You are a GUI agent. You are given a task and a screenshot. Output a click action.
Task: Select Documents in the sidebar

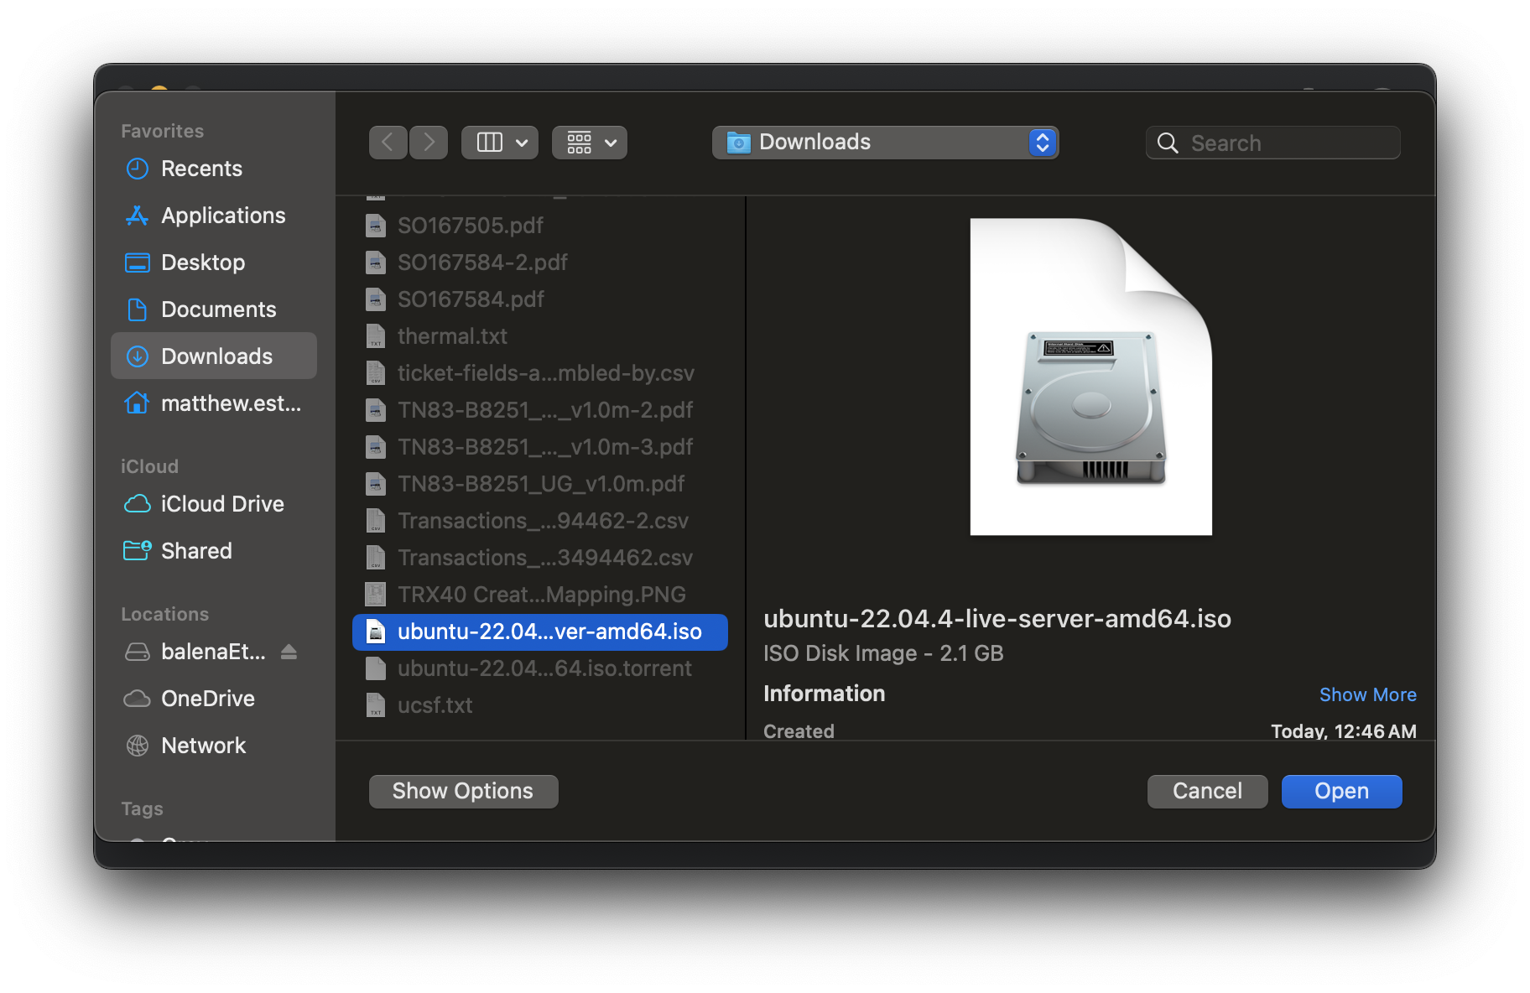point(218,309)
